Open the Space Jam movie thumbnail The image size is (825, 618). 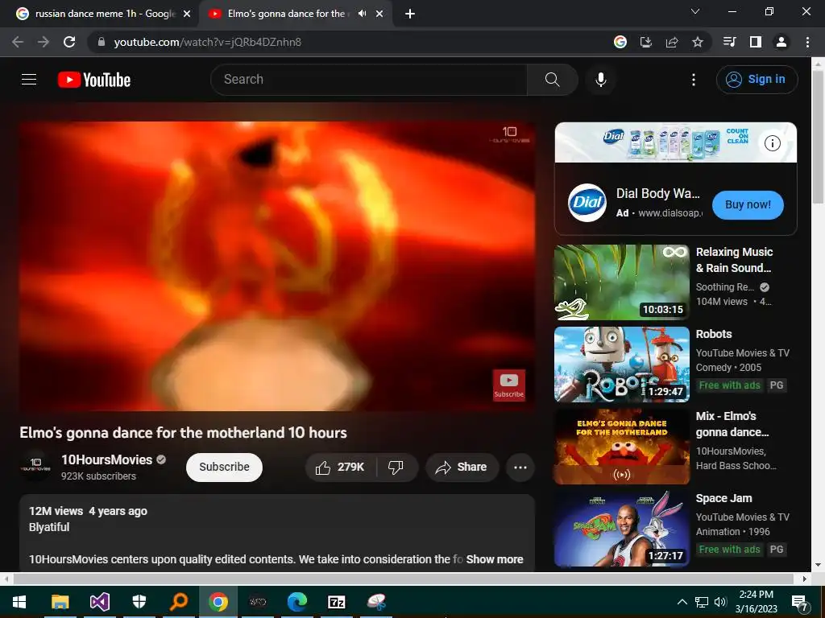click(622, 529)
